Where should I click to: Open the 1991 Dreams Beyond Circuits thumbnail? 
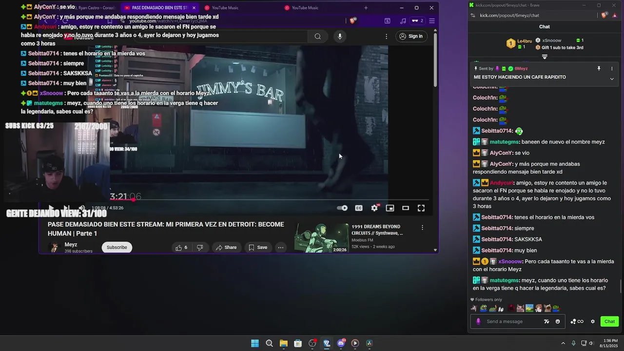tap(321, 238)
